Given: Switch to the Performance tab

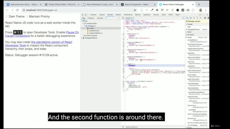Looking at the screenshot, I should coord(128,15).
